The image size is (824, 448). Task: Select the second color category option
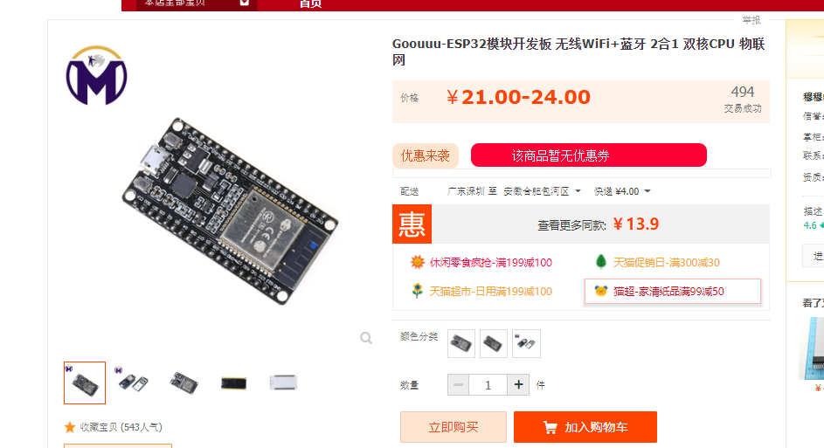click(x=494, y=343)
